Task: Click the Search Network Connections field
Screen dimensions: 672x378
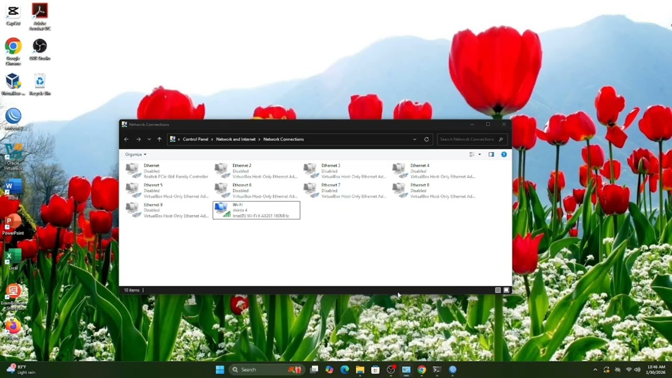Action: (471, 139)
